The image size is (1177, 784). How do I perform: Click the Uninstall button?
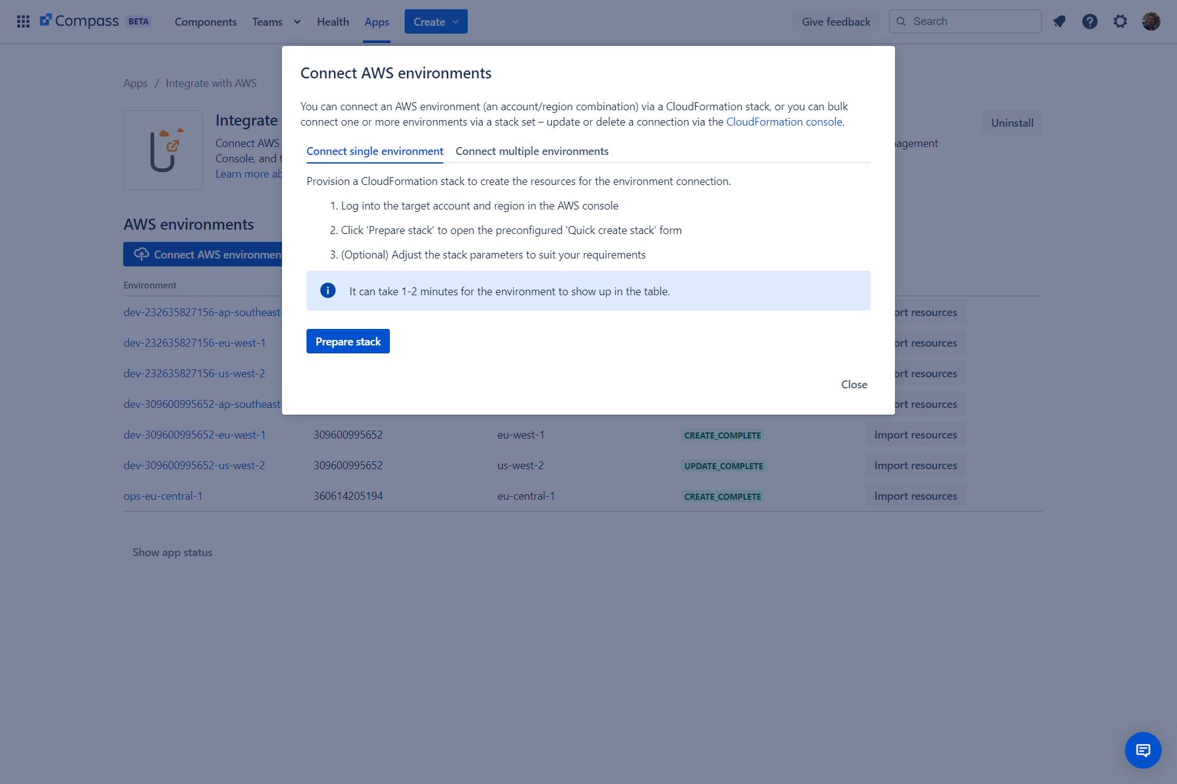click(x=1012, y=123)
